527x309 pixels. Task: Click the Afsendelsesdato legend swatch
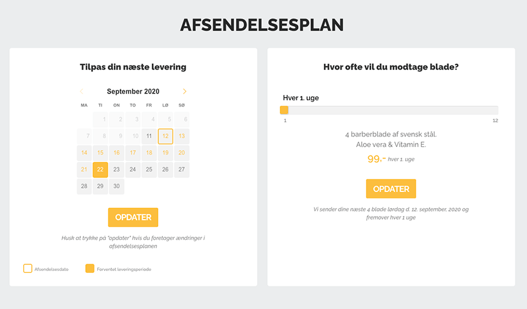[28, 269]
